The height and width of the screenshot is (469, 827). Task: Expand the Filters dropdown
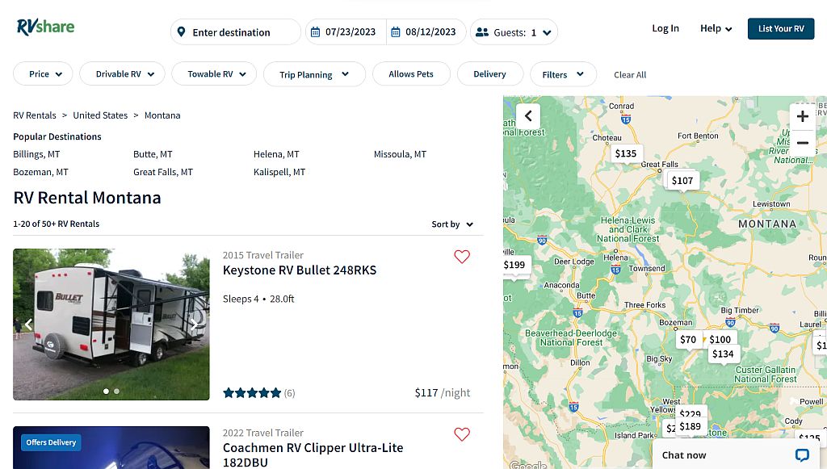click(563, 74)
